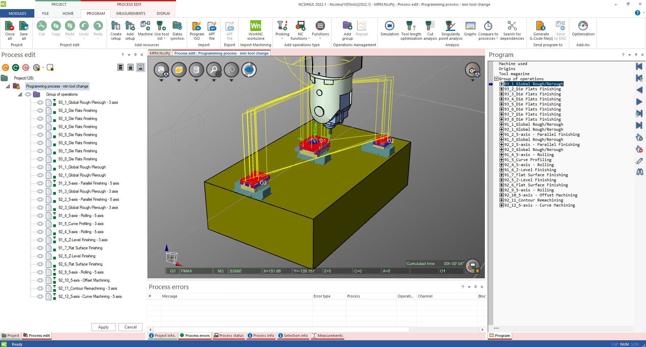
Task: Open the FILE ribbon tab
Action: coord(45,13)
